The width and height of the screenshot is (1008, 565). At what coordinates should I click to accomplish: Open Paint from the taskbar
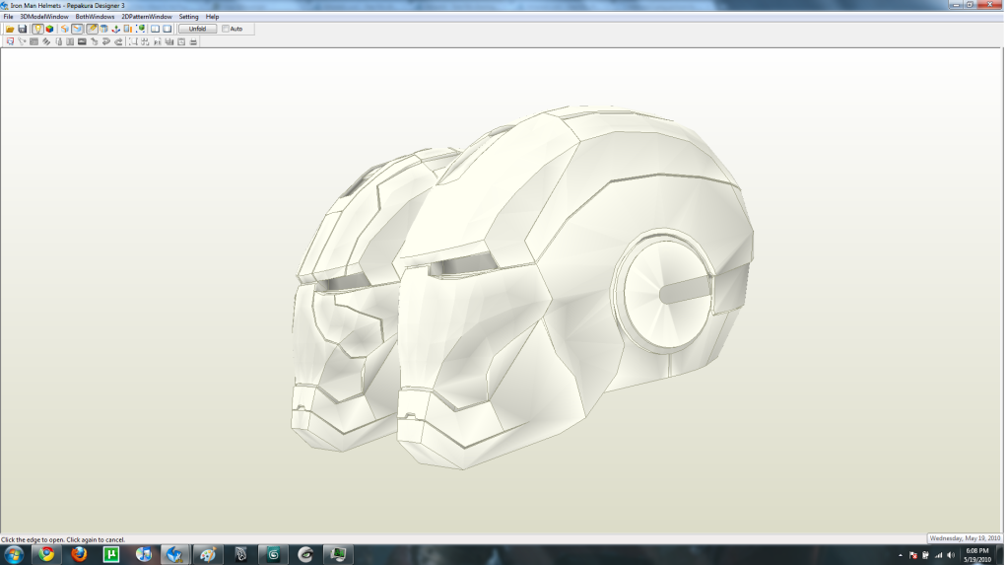[x=207, y=554]
